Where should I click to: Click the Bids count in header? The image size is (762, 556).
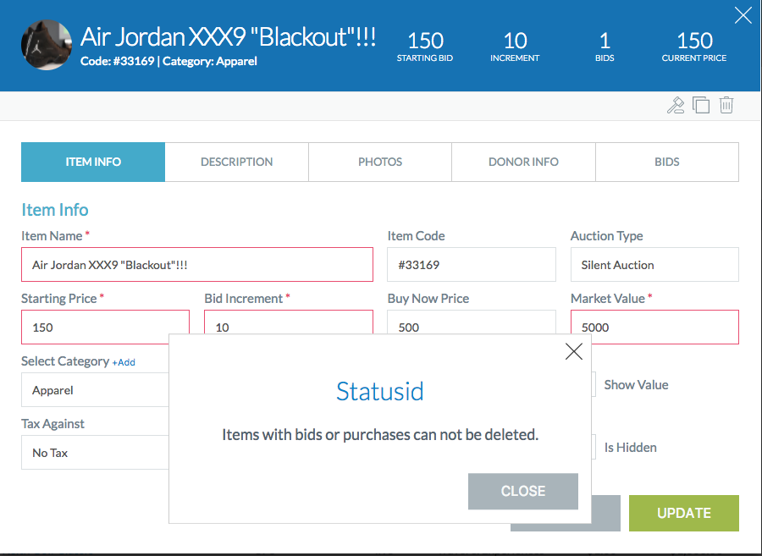605,41
